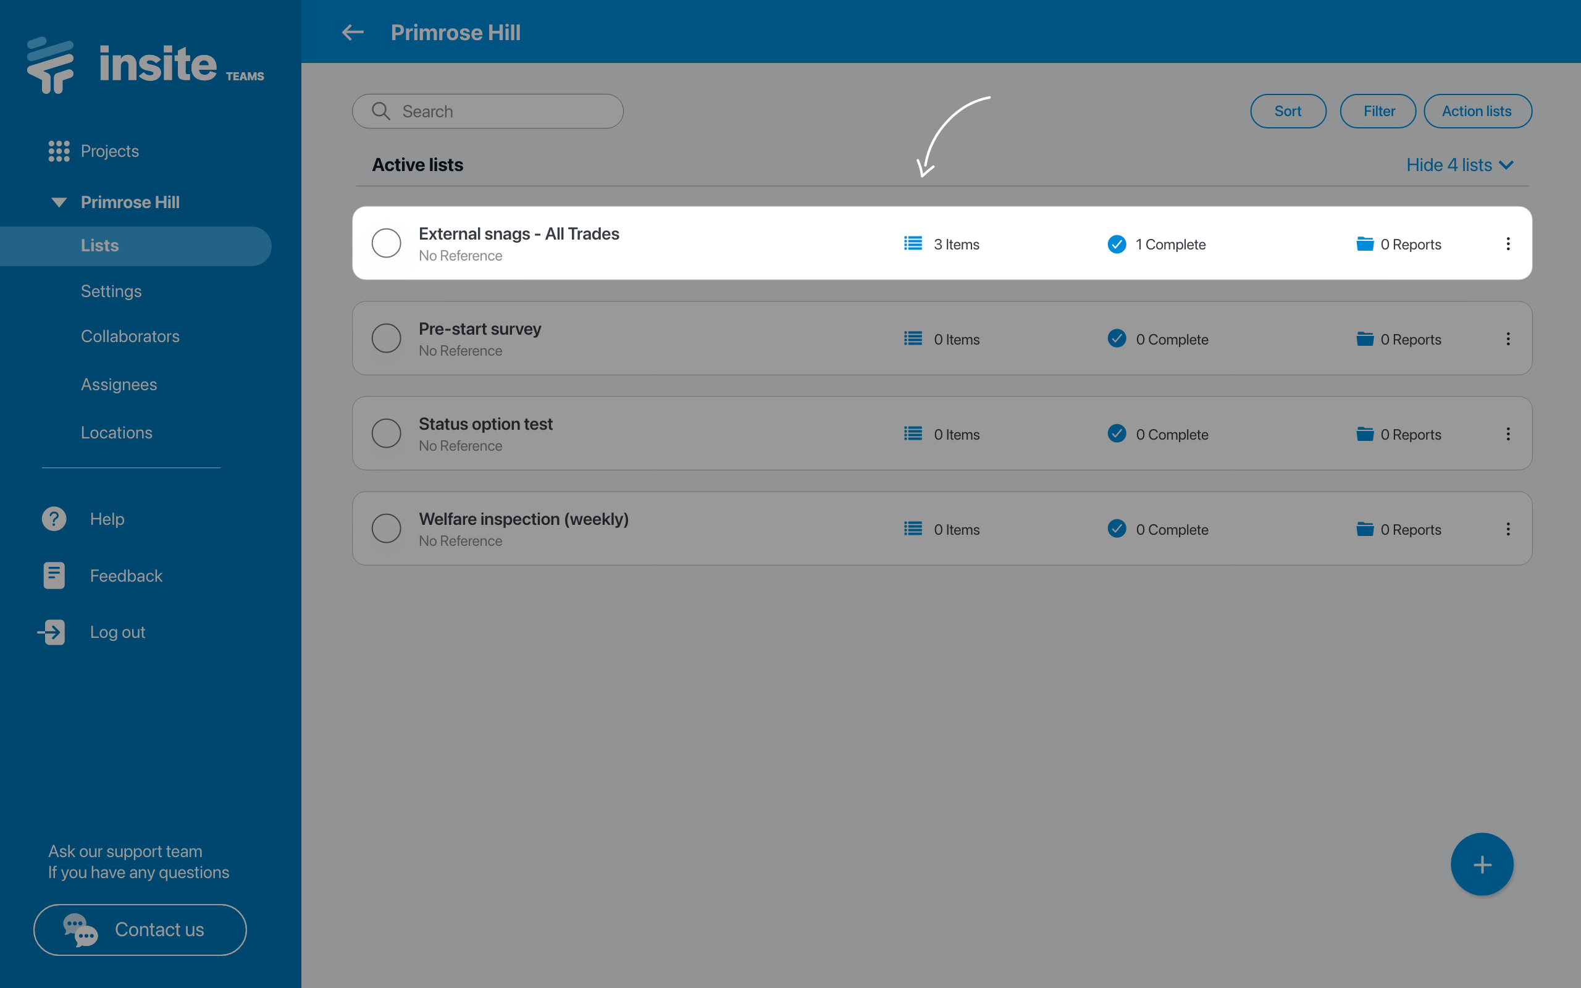This screenshot has width=1581, height=988.
Task: Click the back arrow beside Primrose Hill
Action: pos(353,32)
